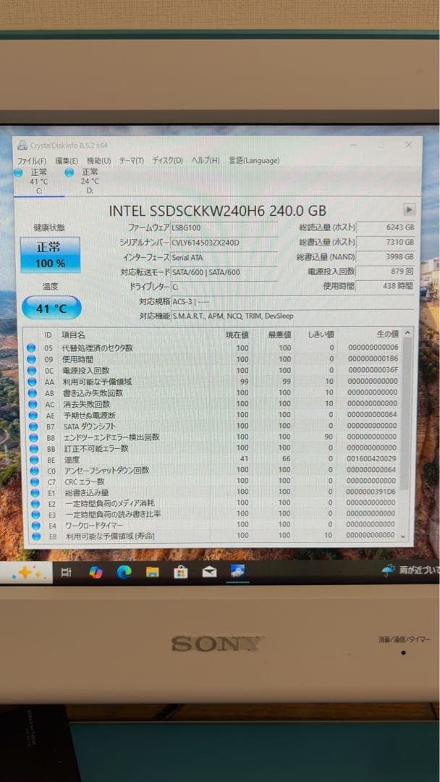Click the 41 °C temperature button

[51, 308]
